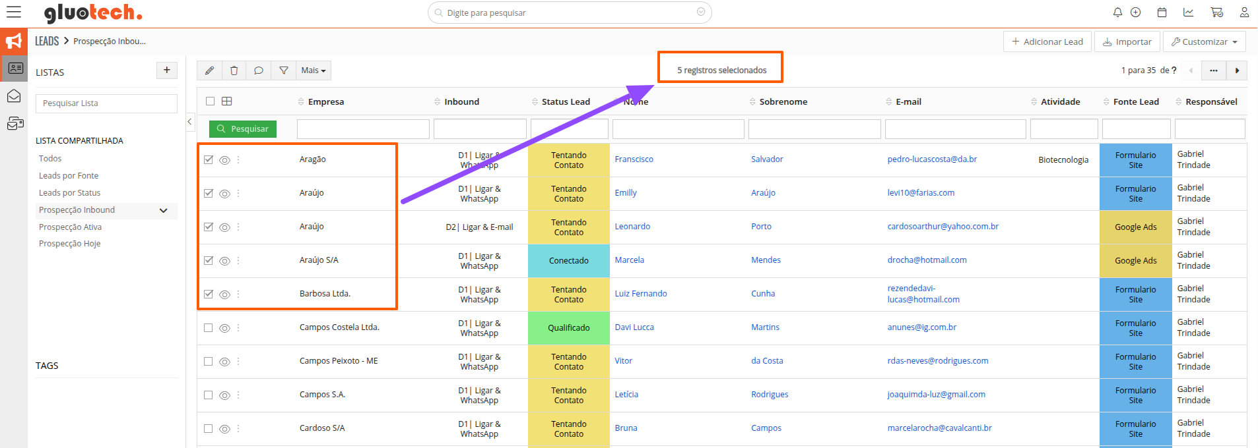
Task: Click the green Qualificado status cell
Action: pos(568,327)
